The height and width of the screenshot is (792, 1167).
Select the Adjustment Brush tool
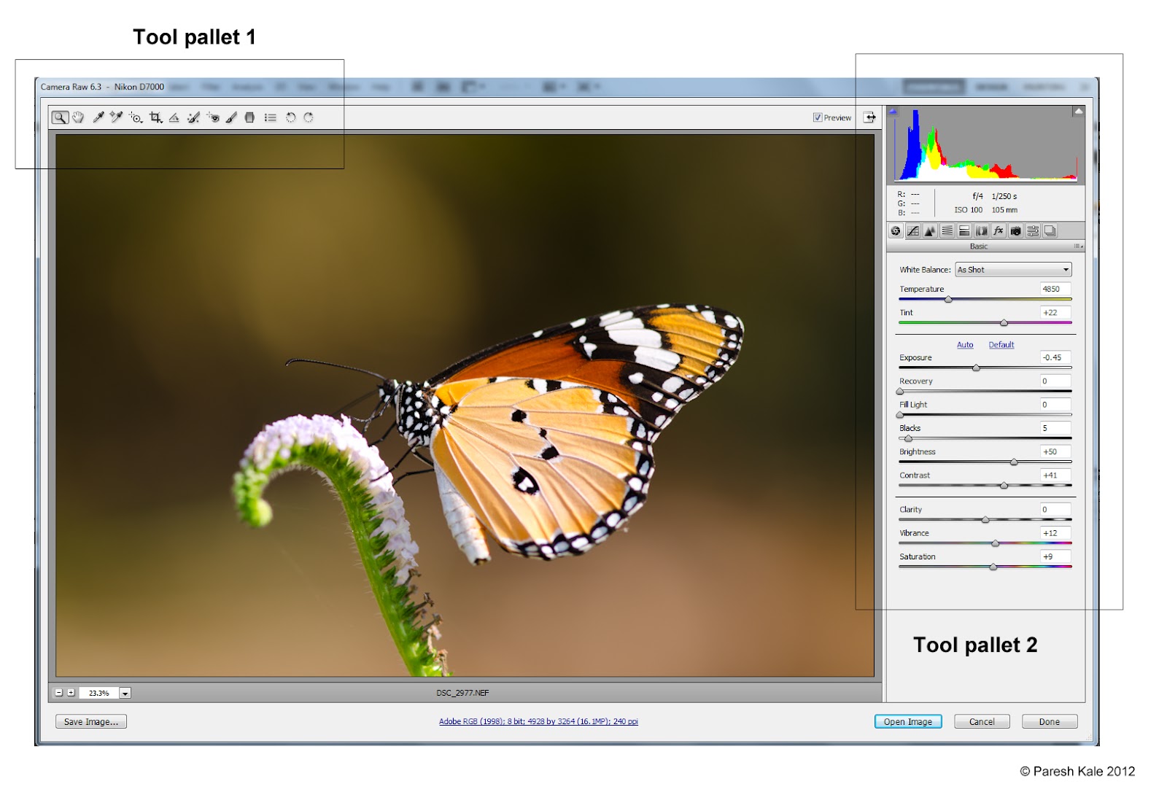point(232,117)
